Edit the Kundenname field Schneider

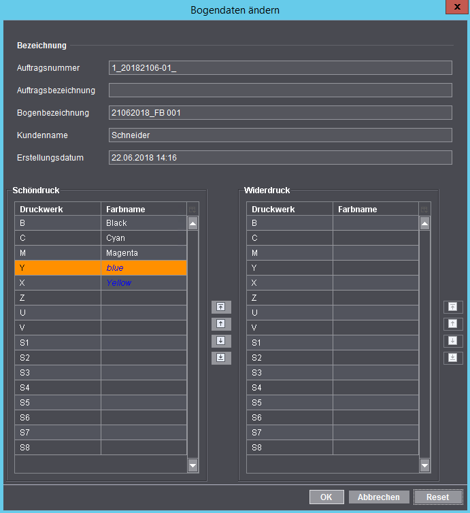[280, 135]
